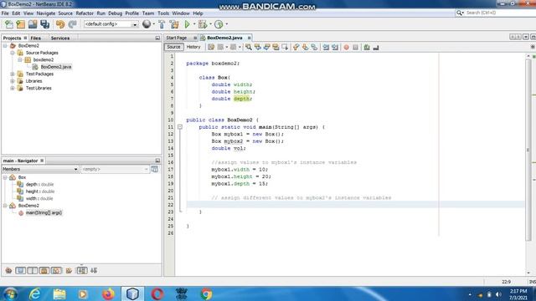Click the New File toolbar icon

click(9, 24)
